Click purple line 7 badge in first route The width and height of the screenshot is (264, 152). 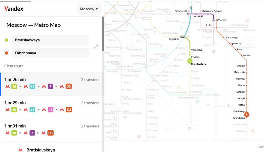50,87
